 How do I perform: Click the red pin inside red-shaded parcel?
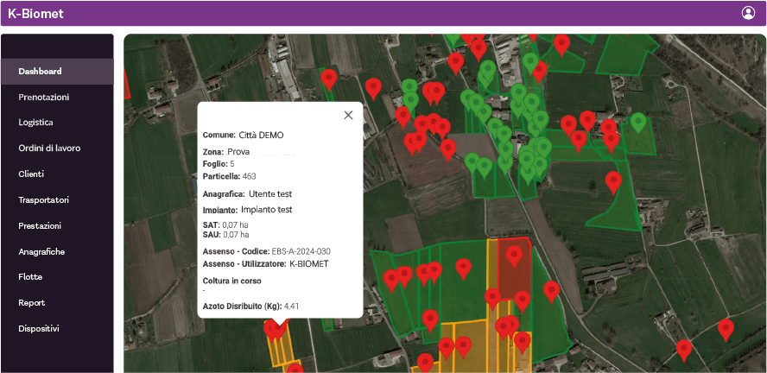click(515, 256)
